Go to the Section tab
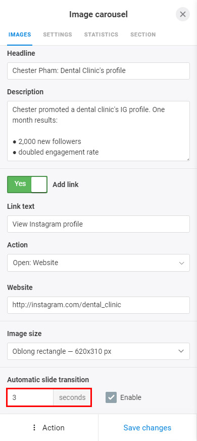The height and width of the screenshot is (441, 197). coord(143,34)
